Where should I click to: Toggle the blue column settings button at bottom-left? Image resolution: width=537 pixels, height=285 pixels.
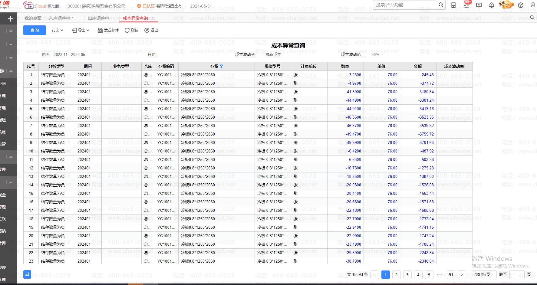pyautogui.click(x=27, y=274)
